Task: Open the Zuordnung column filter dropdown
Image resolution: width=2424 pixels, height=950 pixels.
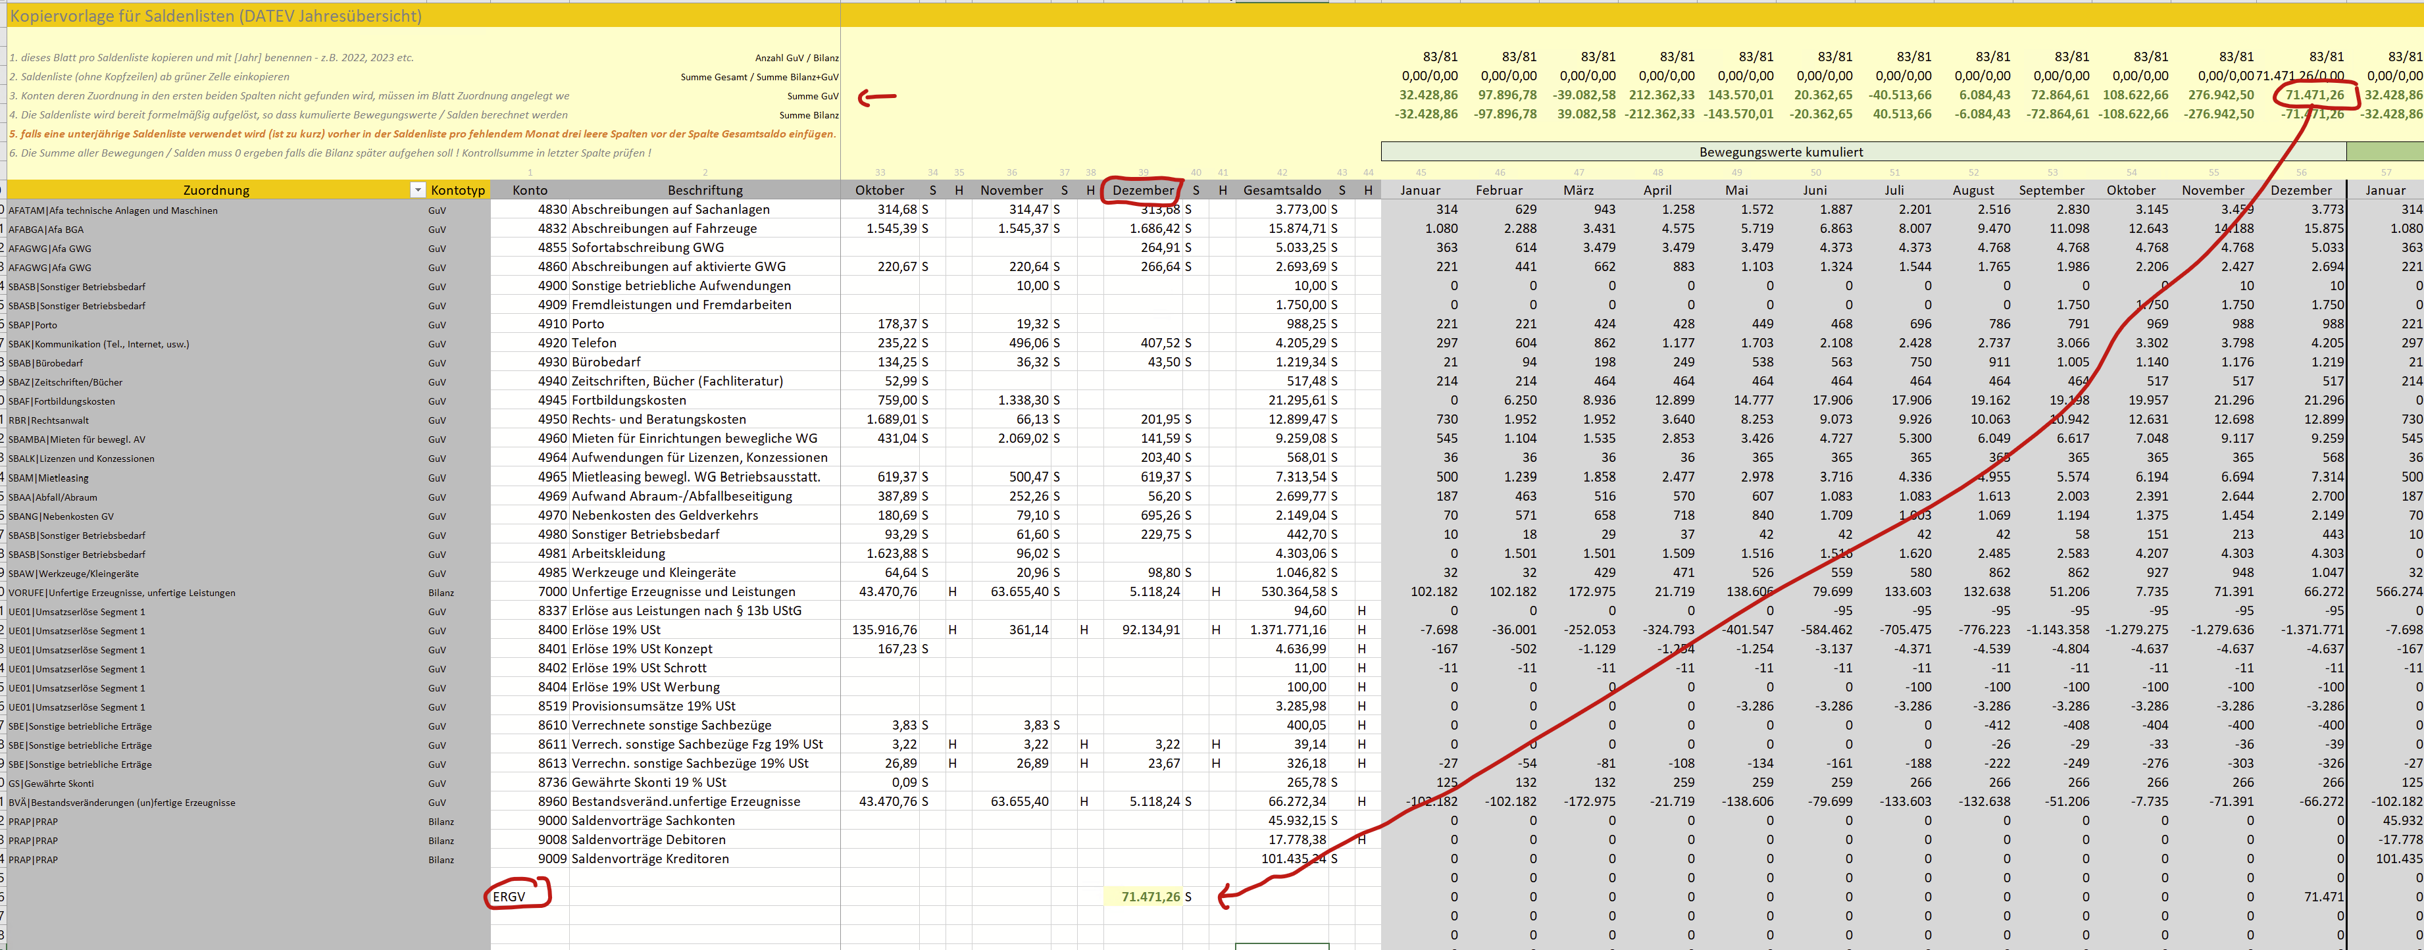Action: coord(417,190)
